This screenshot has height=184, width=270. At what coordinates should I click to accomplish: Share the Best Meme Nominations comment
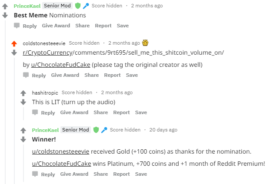pyautogui.click(x=83, y=26)
